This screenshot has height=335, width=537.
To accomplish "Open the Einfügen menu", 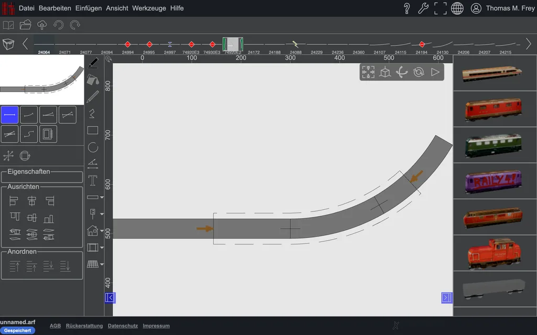I will click(x=88, y=8).
